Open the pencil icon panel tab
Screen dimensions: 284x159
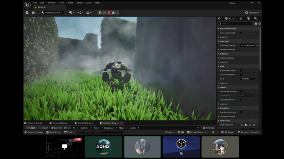coord(219,19)
